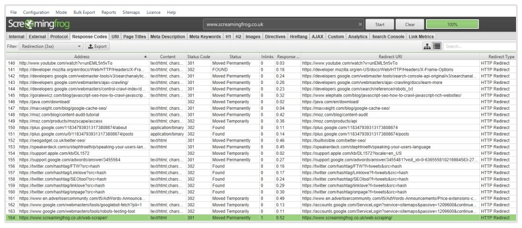Open the Reports menu
This screenshot has width=522, height=228.
point(109,13)
